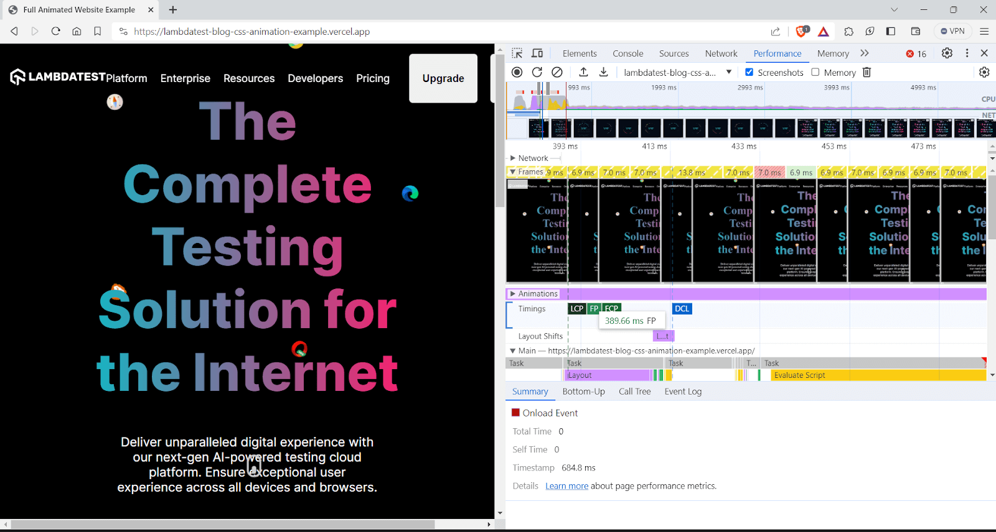This screenshot has height=532, width=996.
Task: Open extensions puzzle icon
Action: 849,31
